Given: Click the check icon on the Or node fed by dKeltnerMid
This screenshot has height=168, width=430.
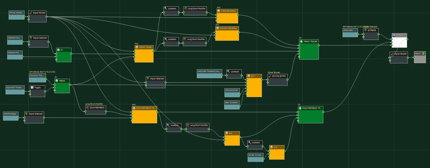Looking at the screenshot, I should pyautogui.click(x=58, y=50).
